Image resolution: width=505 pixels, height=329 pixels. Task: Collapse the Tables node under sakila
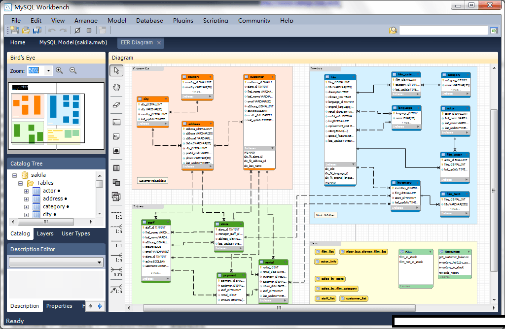20,183
